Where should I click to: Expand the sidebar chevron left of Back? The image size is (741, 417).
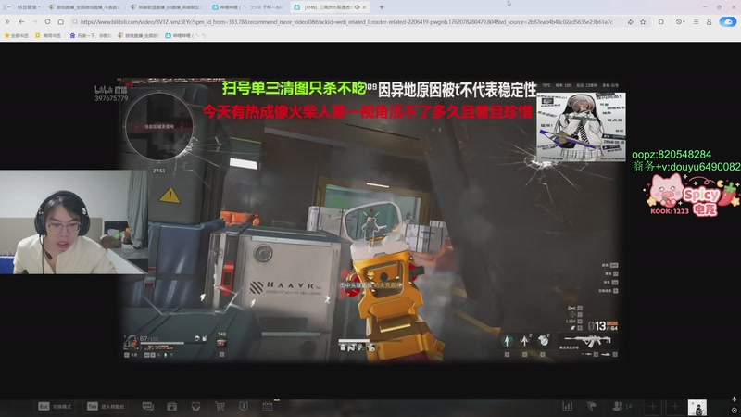click(x=7, y=21)
